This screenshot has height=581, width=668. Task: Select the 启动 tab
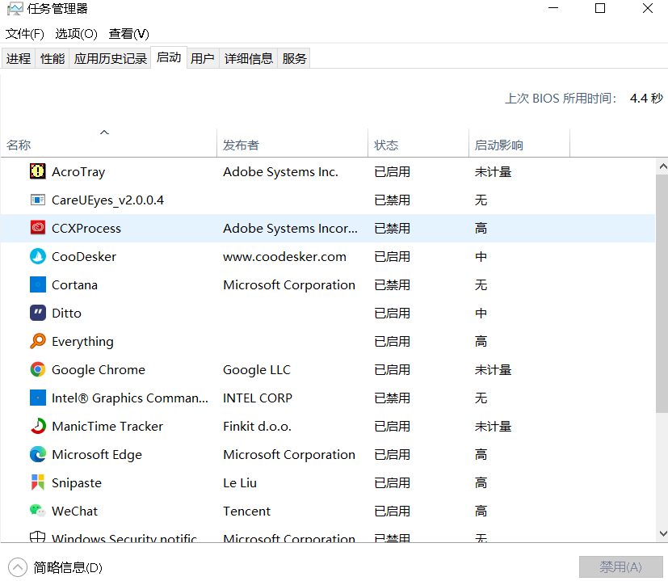pos(169,57)
